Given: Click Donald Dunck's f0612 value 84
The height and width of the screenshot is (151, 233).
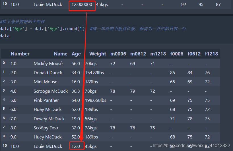Looking at the screenshot, I should point(190,73).
